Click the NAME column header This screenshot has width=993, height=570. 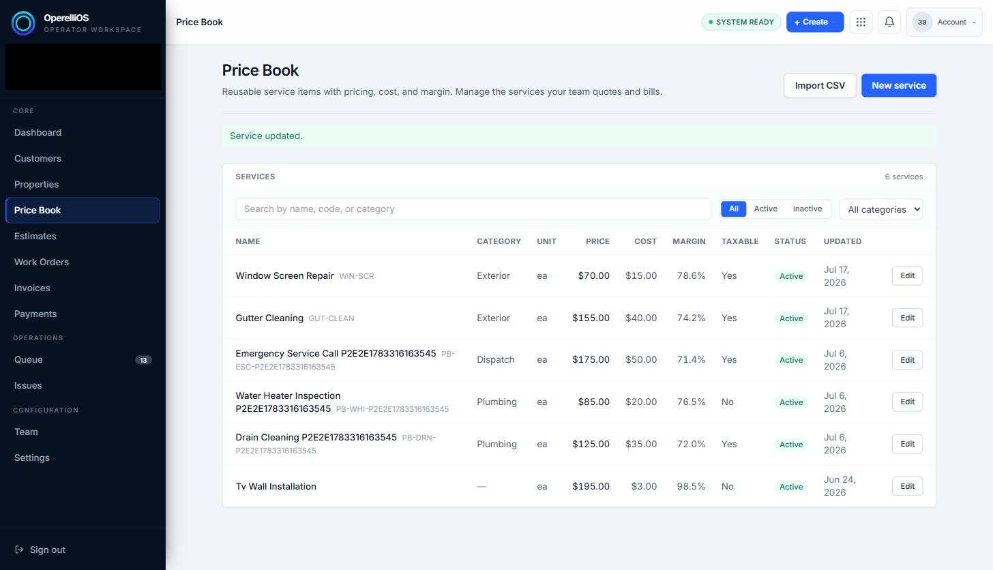[248, 241]
